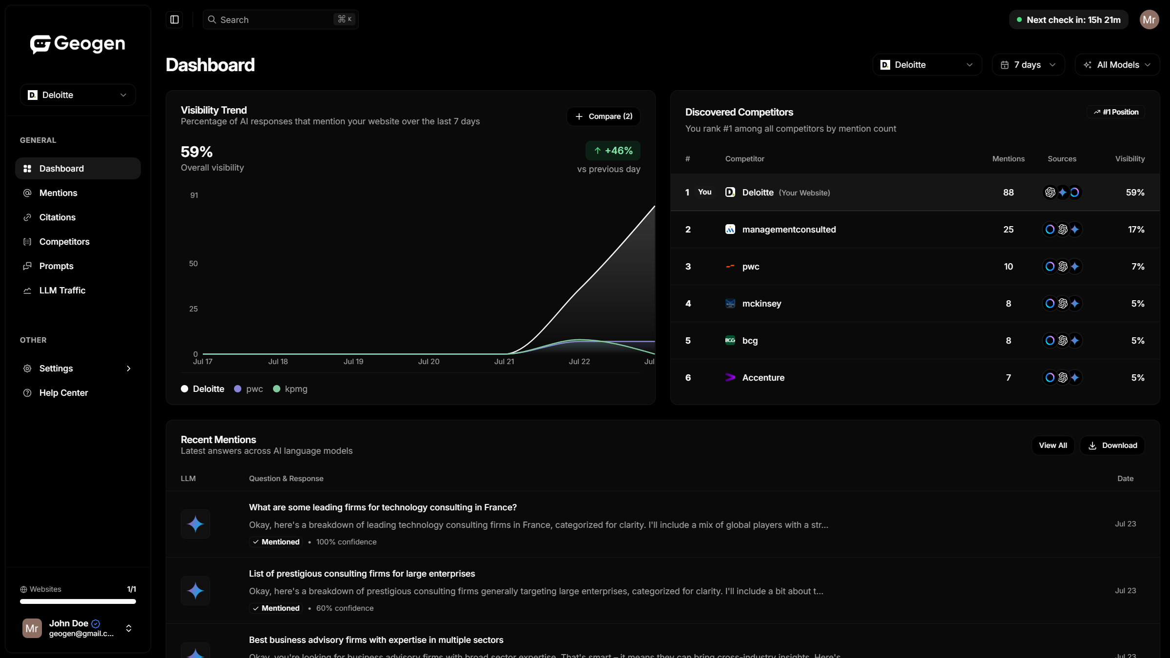Click the Next check in status pill
1170x658 pixels.
pyautogui.click(x=1069, y=20)
